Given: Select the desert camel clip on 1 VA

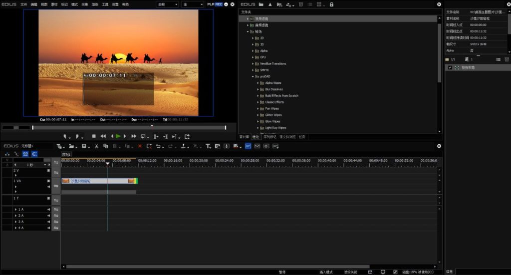Looking at the screenshot, I should [99, 181].
